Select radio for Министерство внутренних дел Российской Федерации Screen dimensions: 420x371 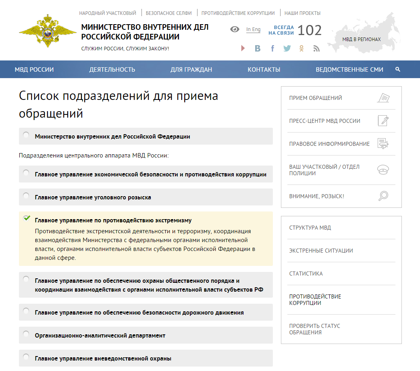tap(26, 135)
